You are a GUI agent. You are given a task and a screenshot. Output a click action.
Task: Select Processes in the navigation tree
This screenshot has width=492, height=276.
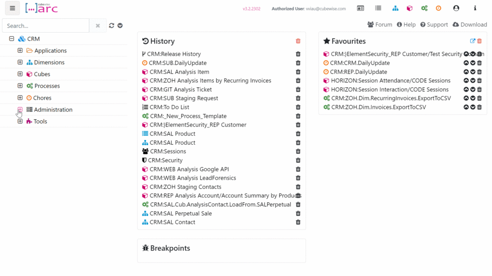point(47,86)
